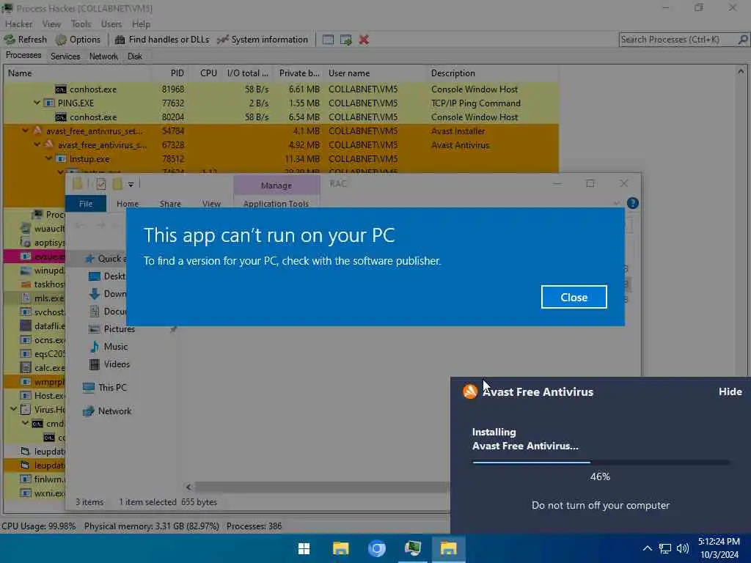Viewport: 751px width, 563px height.
Task: Open the Application Tools ribbon tab
Action: 276,204
